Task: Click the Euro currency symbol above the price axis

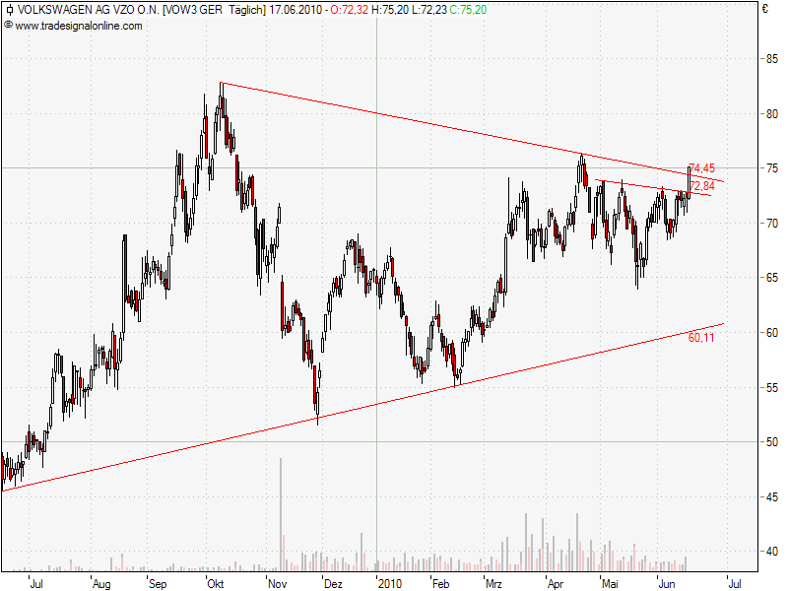Action: (764, 10)
